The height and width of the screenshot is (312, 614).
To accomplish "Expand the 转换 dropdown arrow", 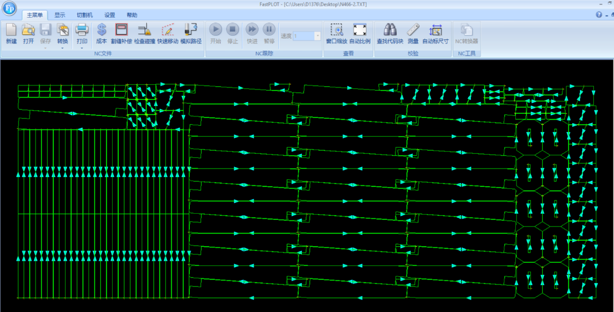I will (63, 48).
